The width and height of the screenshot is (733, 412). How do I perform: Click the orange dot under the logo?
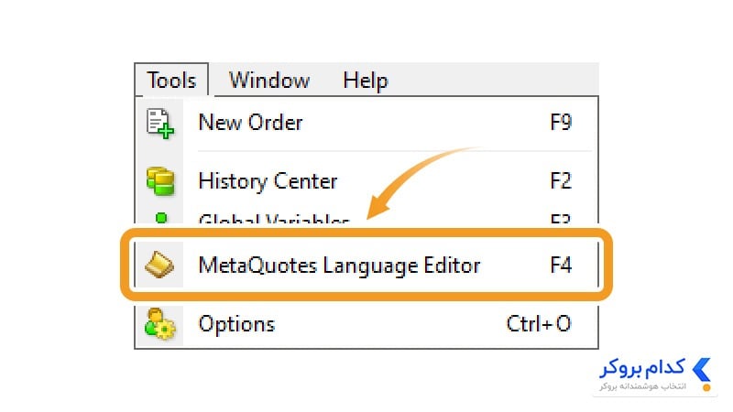[706, 387]
